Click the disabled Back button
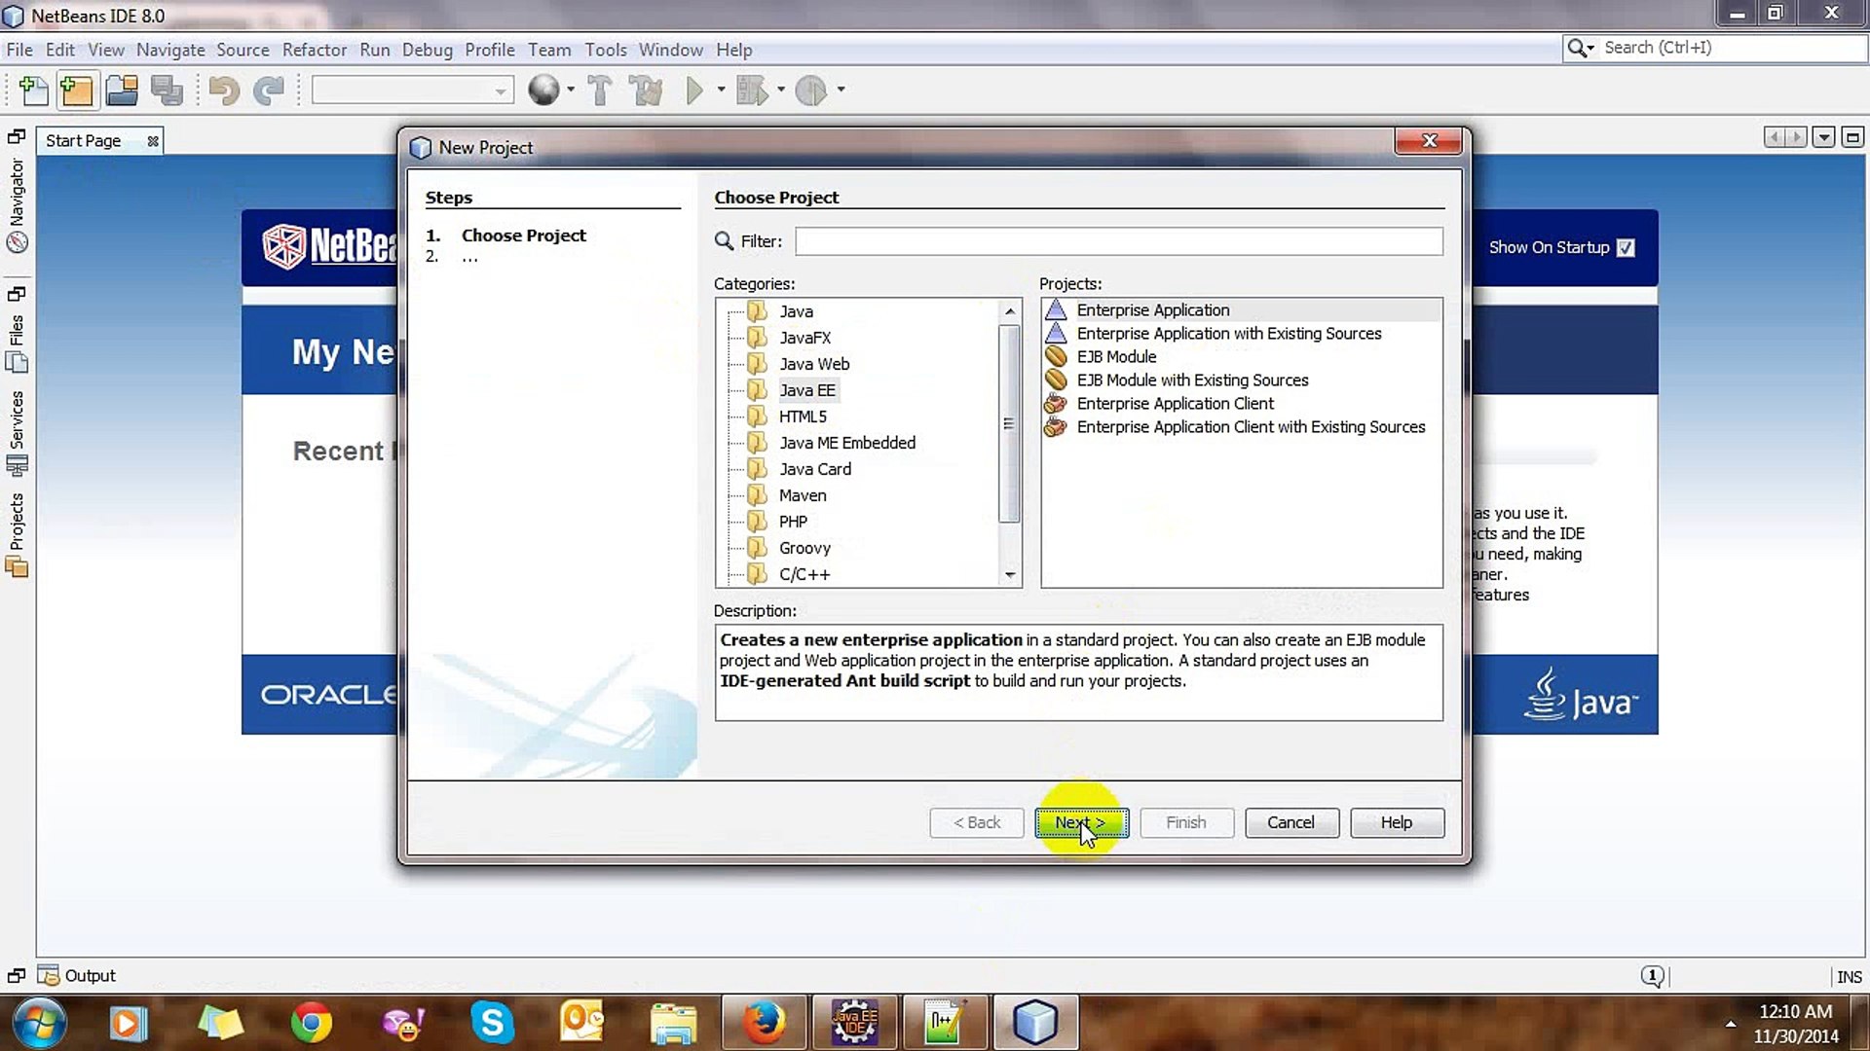Image resolution: width=1870 pixels, height=1051 pixels. (977, 822)
